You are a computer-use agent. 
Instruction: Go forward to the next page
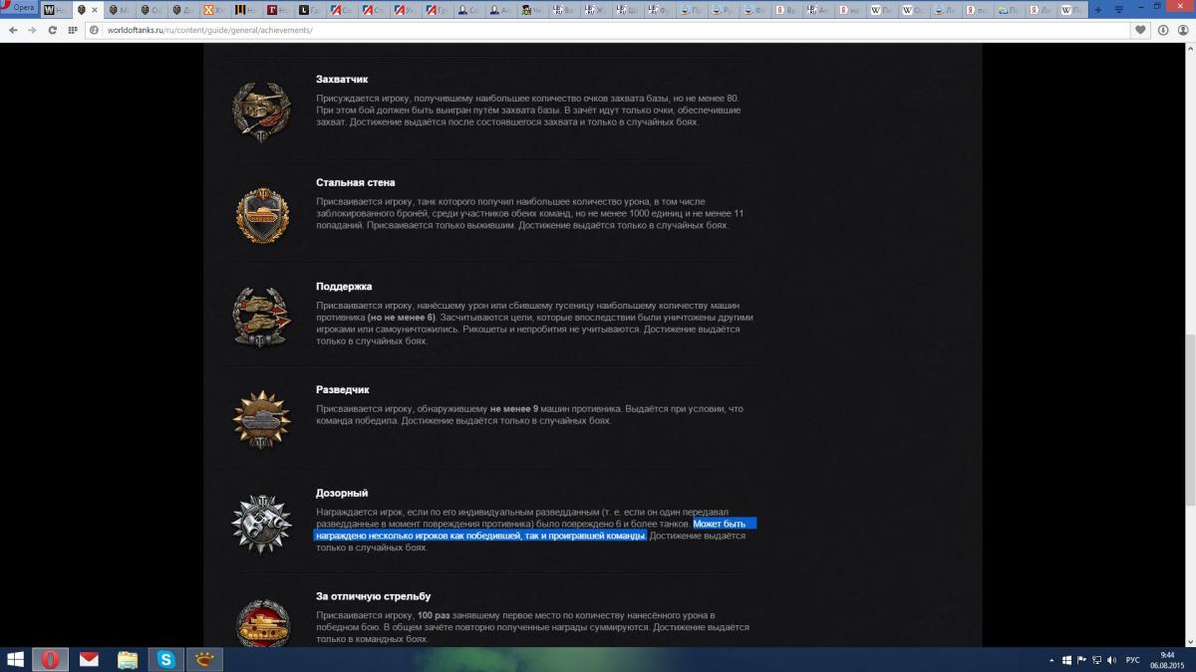(32, 30)
